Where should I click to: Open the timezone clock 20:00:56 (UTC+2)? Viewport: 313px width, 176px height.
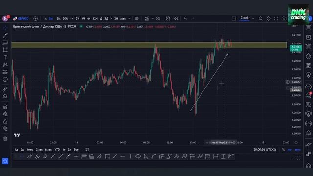click(x=265, y=150)
